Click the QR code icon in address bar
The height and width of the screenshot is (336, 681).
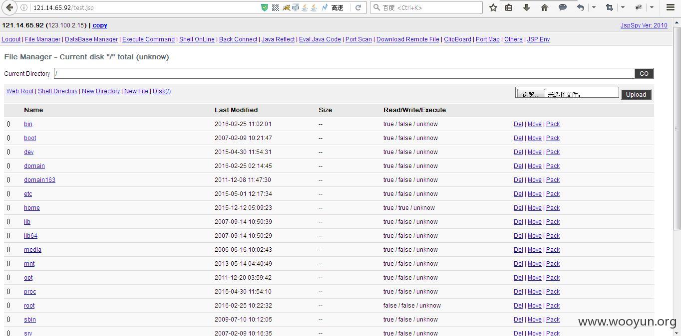[276, 7]
